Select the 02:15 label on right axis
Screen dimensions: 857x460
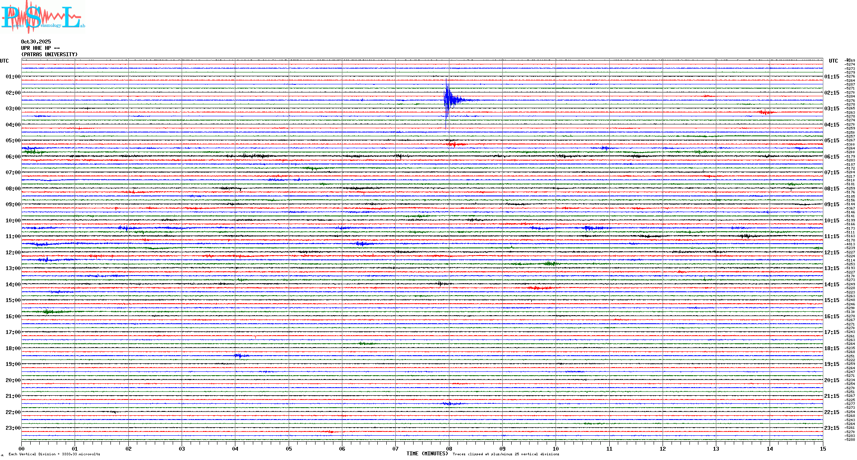point(831,93)
